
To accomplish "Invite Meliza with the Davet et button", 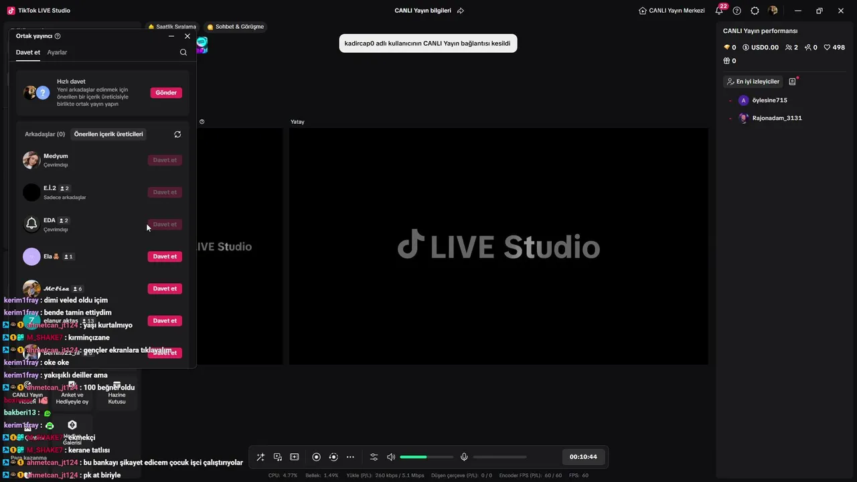I will tap(165, 289).
